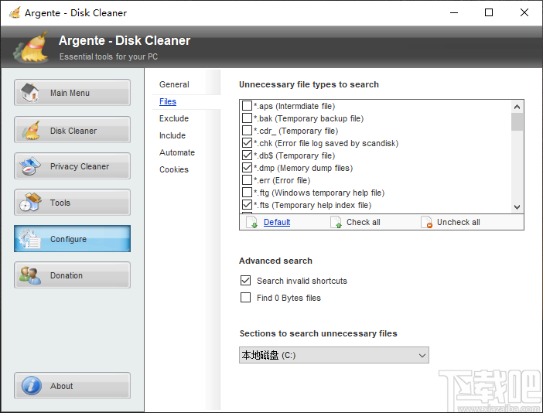Open the Privacy Cleaner section

click(73, 166)
